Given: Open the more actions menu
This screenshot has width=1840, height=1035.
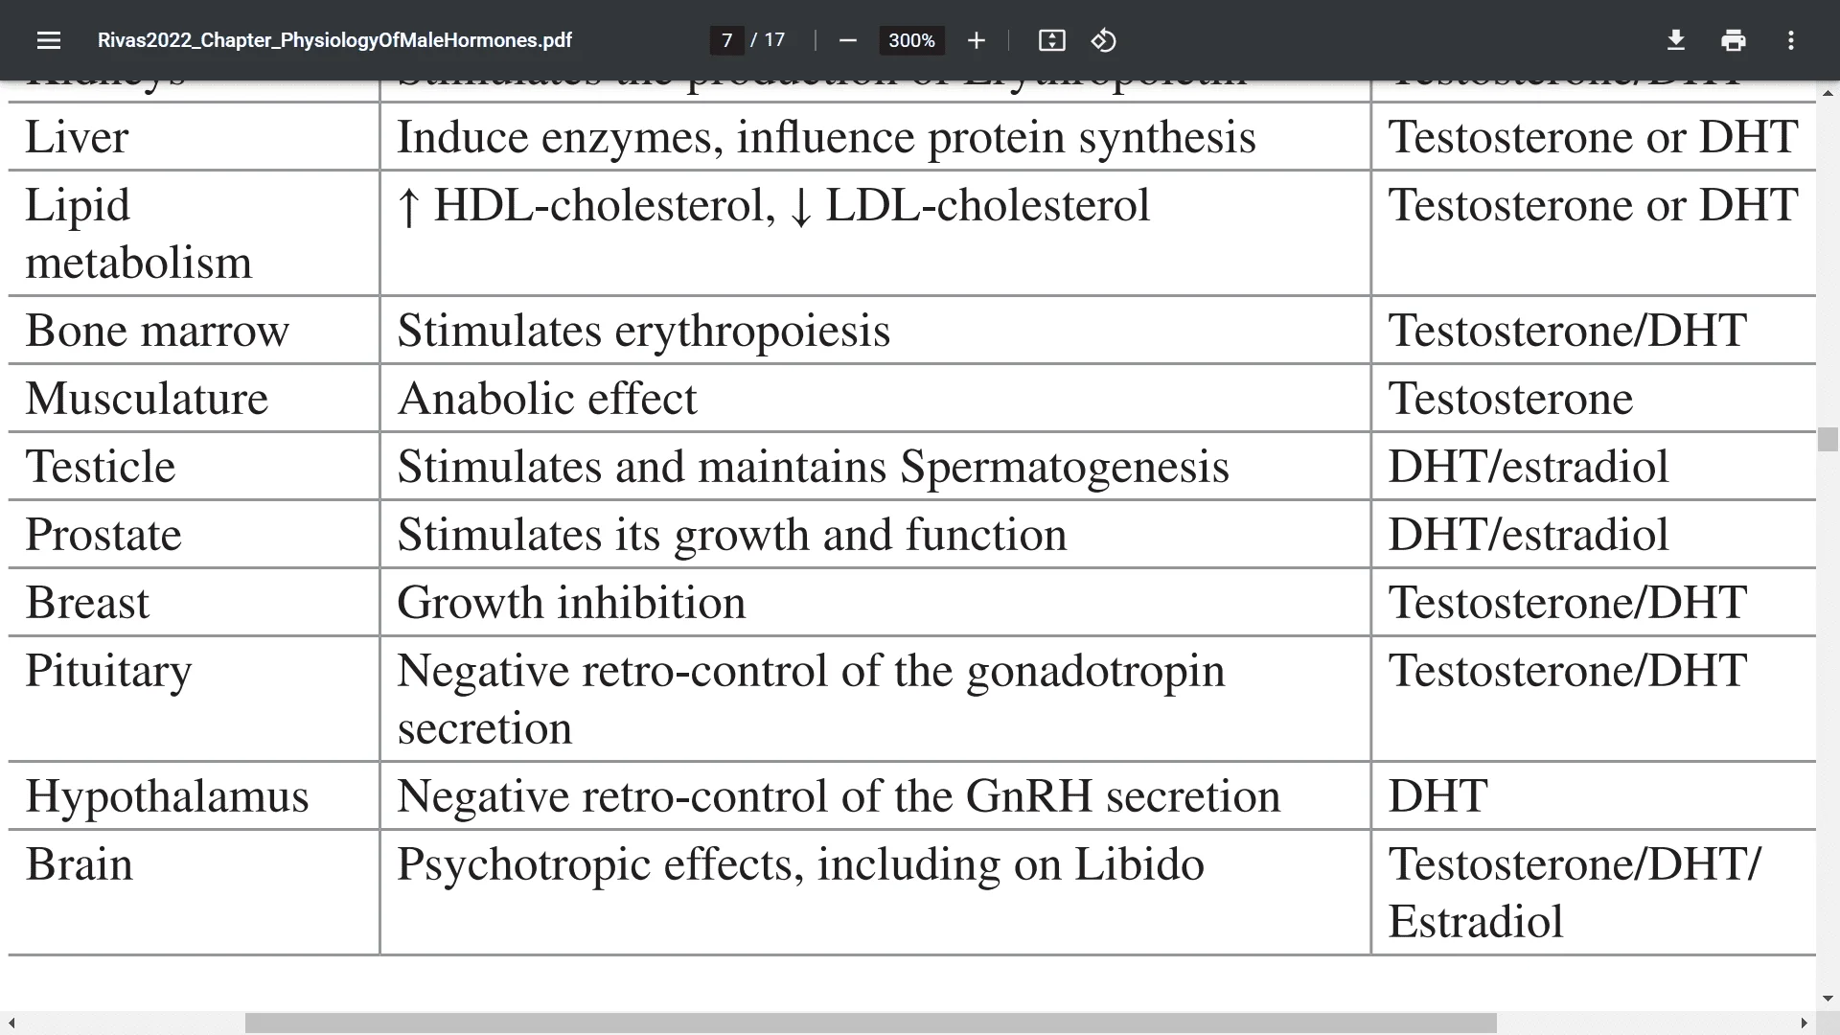Looking at the screenshot, I should [1790, 40].
